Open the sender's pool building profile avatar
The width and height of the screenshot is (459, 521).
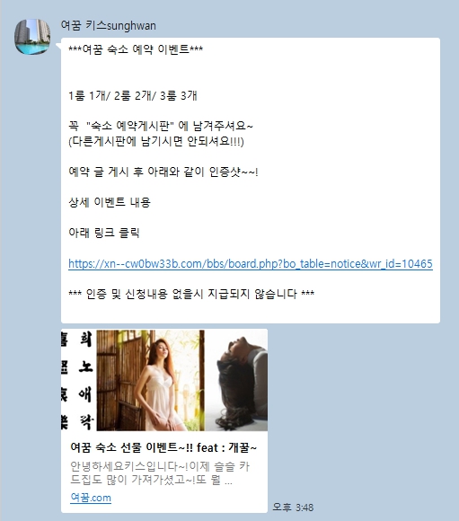click(32, 37)
